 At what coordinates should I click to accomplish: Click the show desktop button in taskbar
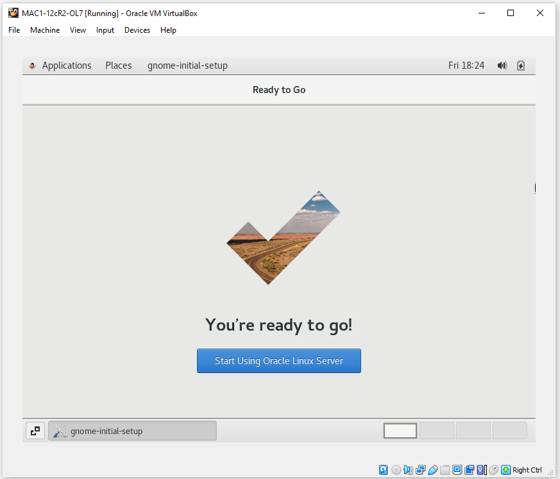point(35,431)
